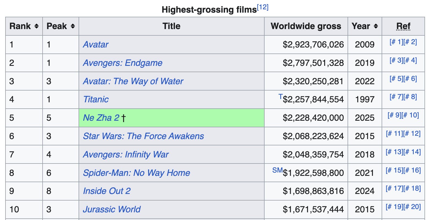The image size is (433, 220).
Task: Sort table by Year column arrows
Action: [x=376, y=26]
